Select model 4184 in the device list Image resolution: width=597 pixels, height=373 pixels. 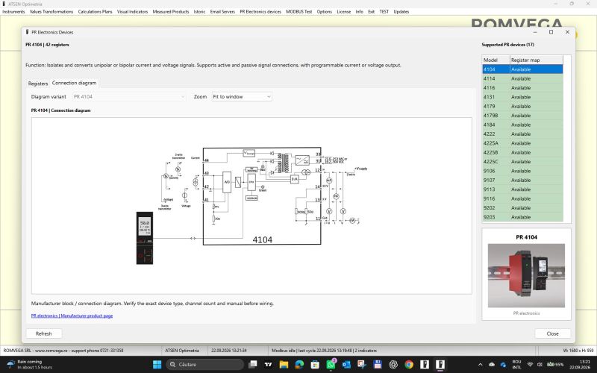point(522,125)
